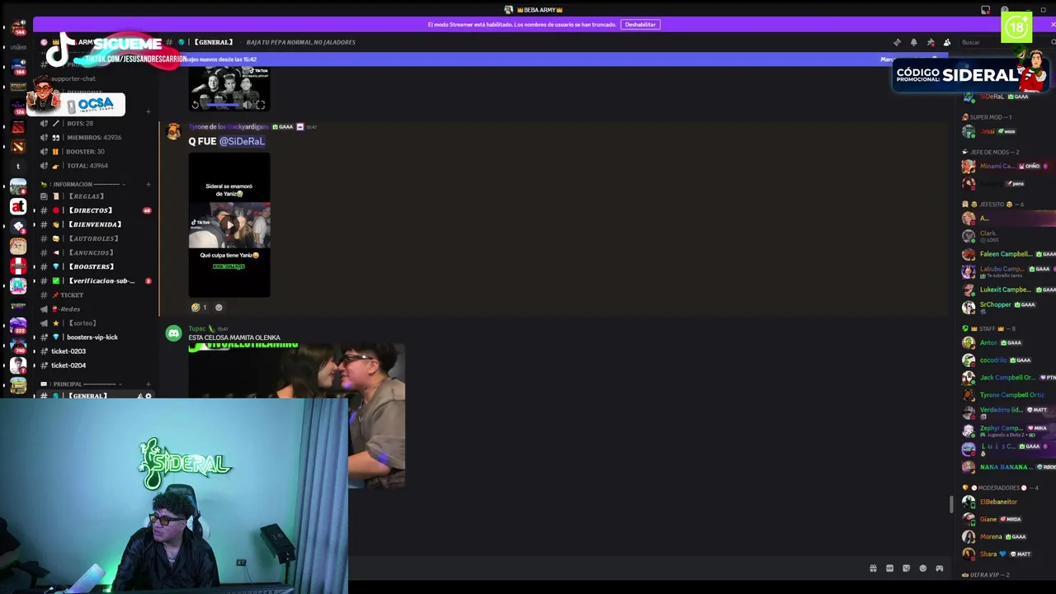Open the 't' letter server icon
Viewport: 1056px width, 594px height.
pyautogui.click(x=18, y=166)
